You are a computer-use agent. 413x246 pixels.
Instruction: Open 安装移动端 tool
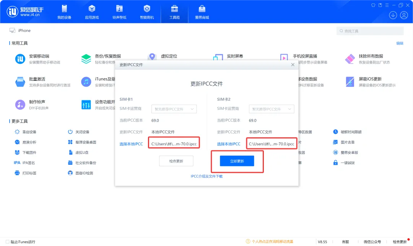tap(37, 59)
